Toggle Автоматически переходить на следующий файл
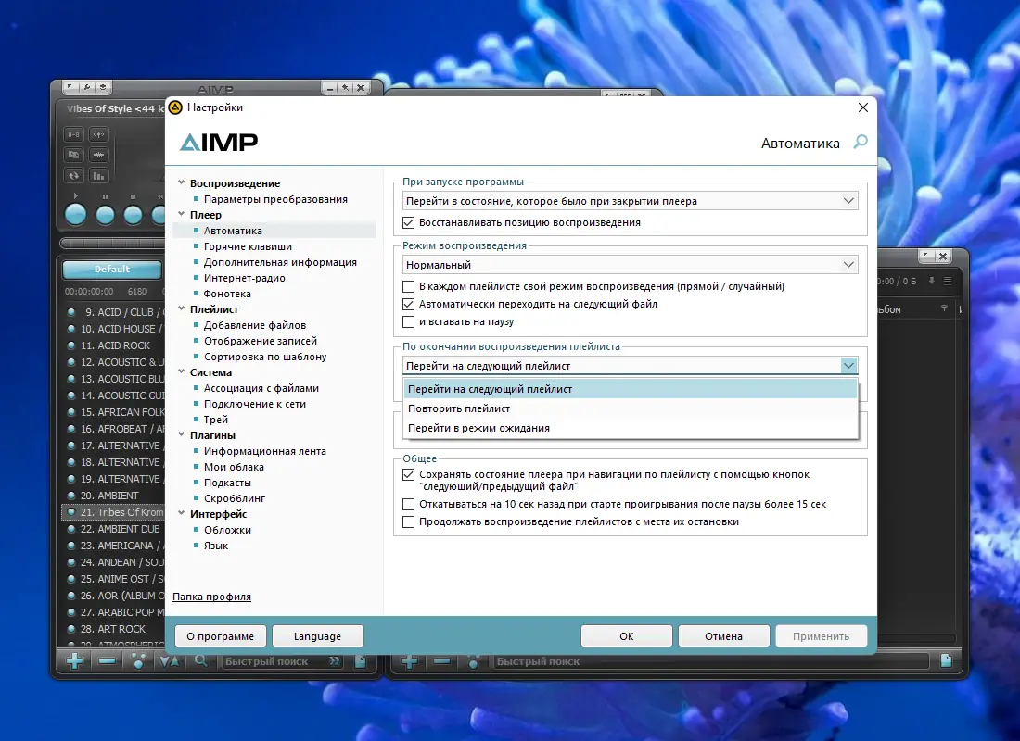 click(409, 304)
